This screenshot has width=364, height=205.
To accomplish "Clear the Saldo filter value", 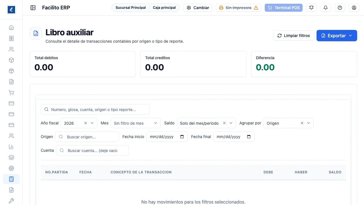I will [x=224, y=123].
